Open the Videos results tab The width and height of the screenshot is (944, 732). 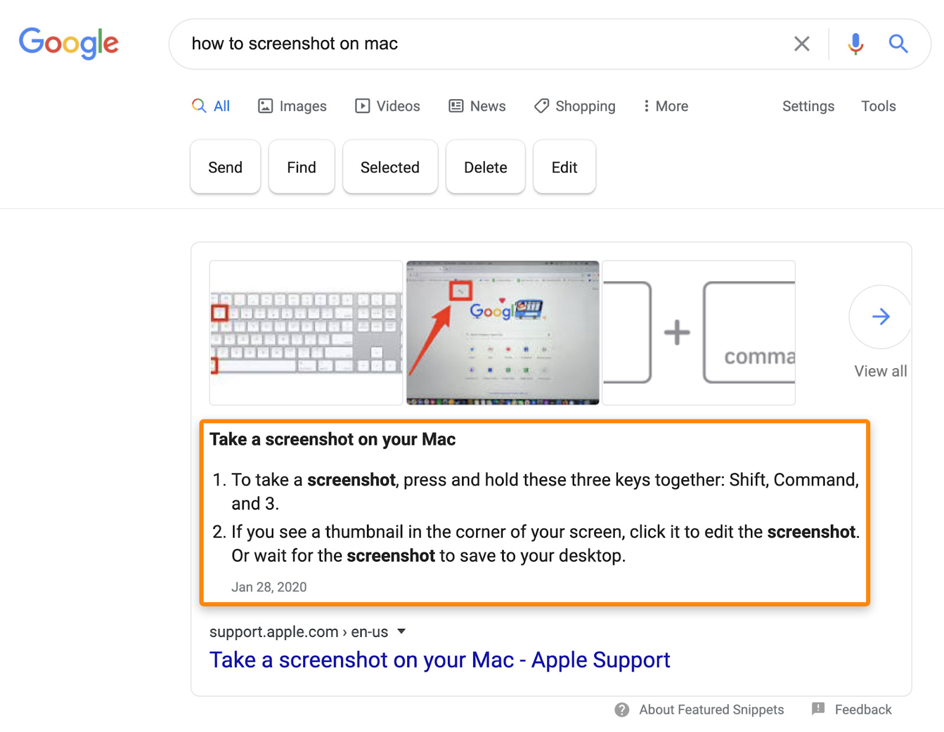pos(388,106)
